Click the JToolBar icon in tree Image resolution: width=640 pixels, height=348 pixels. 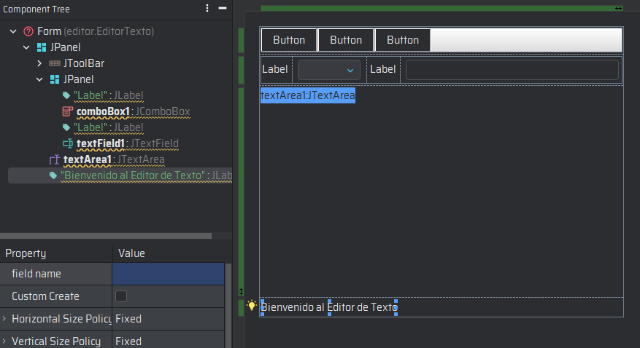click(x=54, y=63)
